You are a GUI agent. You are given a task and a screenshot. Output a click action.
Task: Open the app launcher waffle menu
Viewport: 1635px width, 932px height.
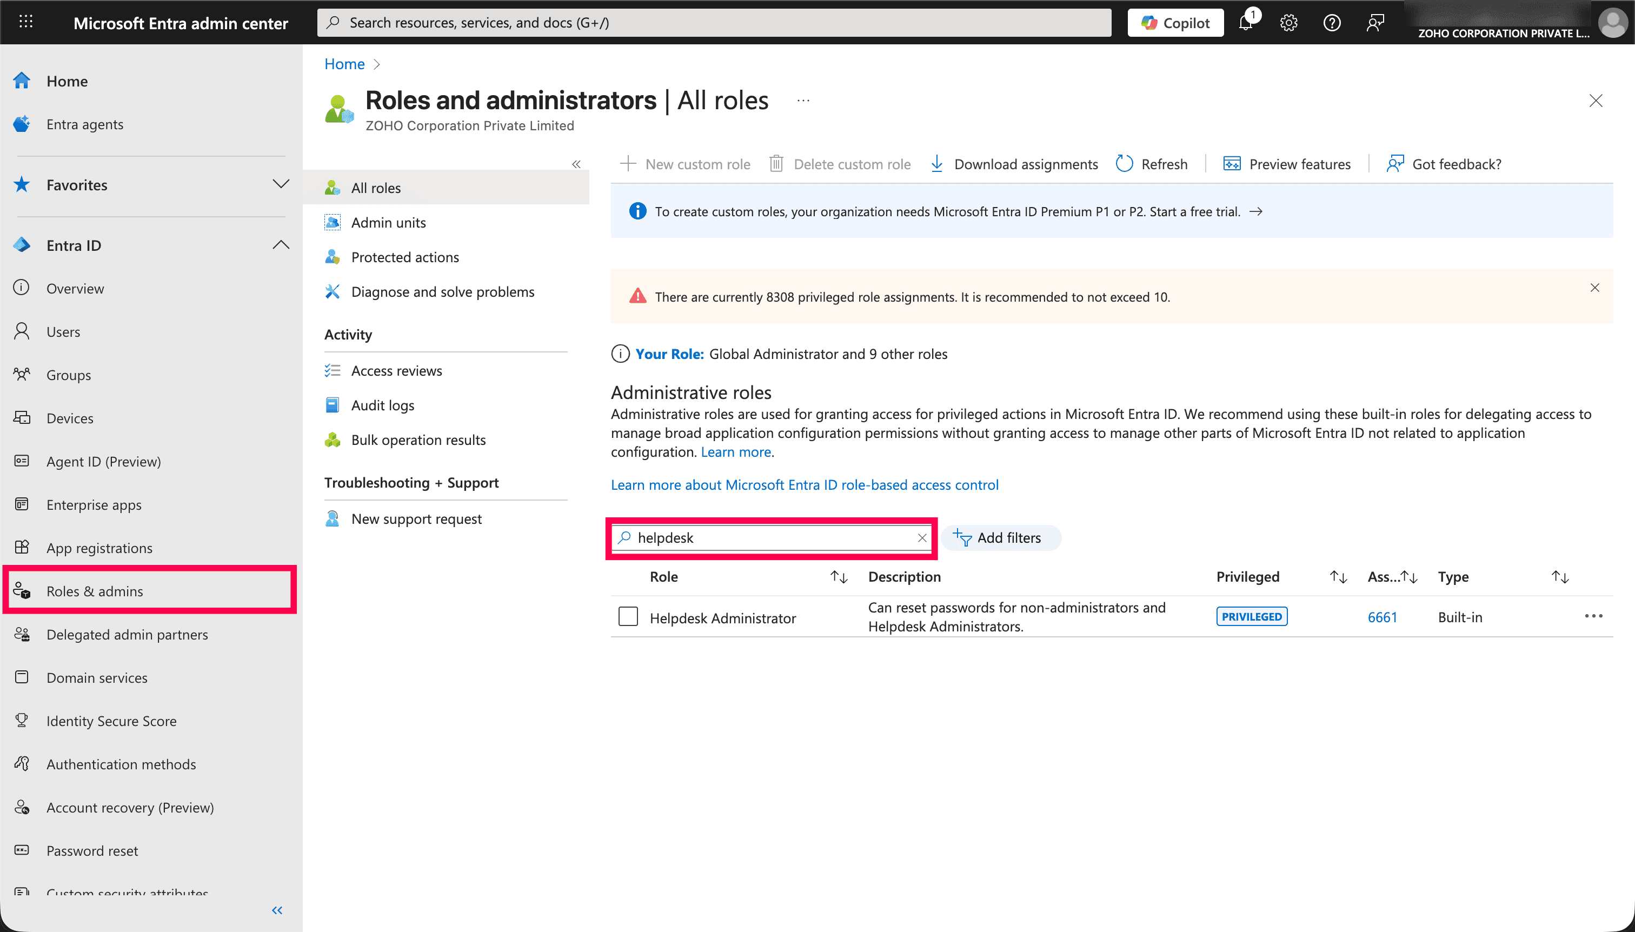pyautogui.click(x=25, y=22)
